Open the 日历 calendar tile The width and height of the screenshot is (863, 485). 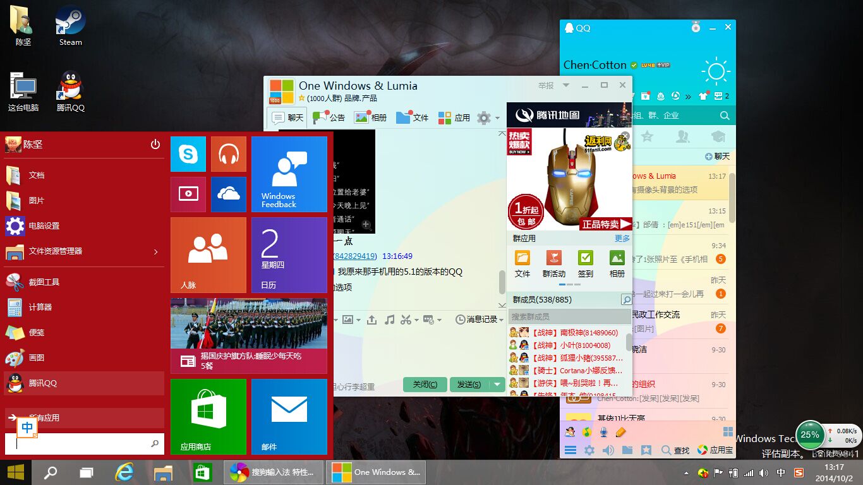[289, 255]
